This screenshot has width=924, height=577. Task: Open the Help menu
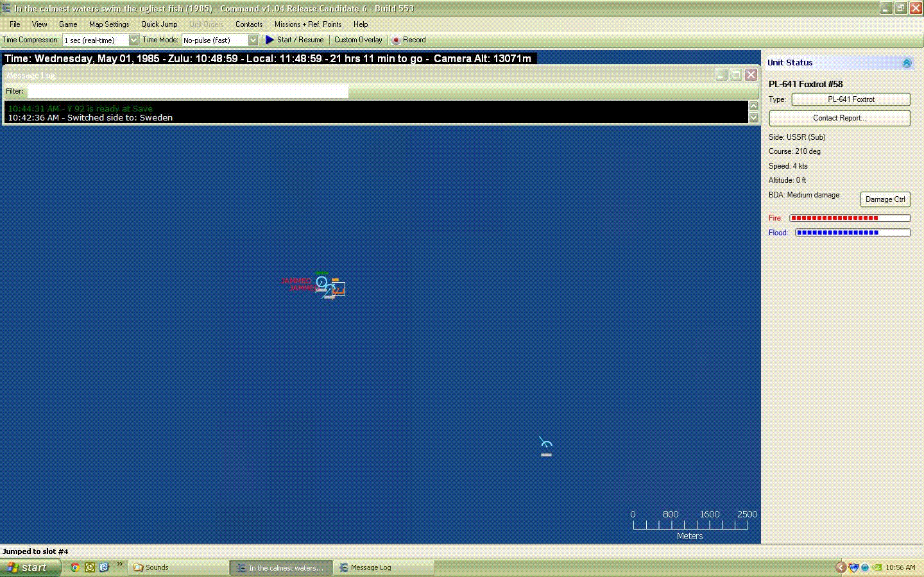tap(361, 24)
